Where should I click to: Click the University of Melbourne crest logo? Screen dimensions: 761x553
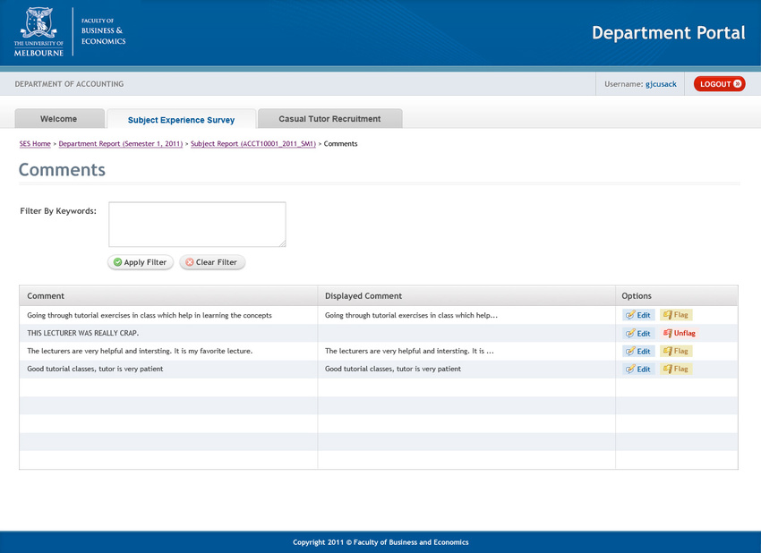coord(38,31)
